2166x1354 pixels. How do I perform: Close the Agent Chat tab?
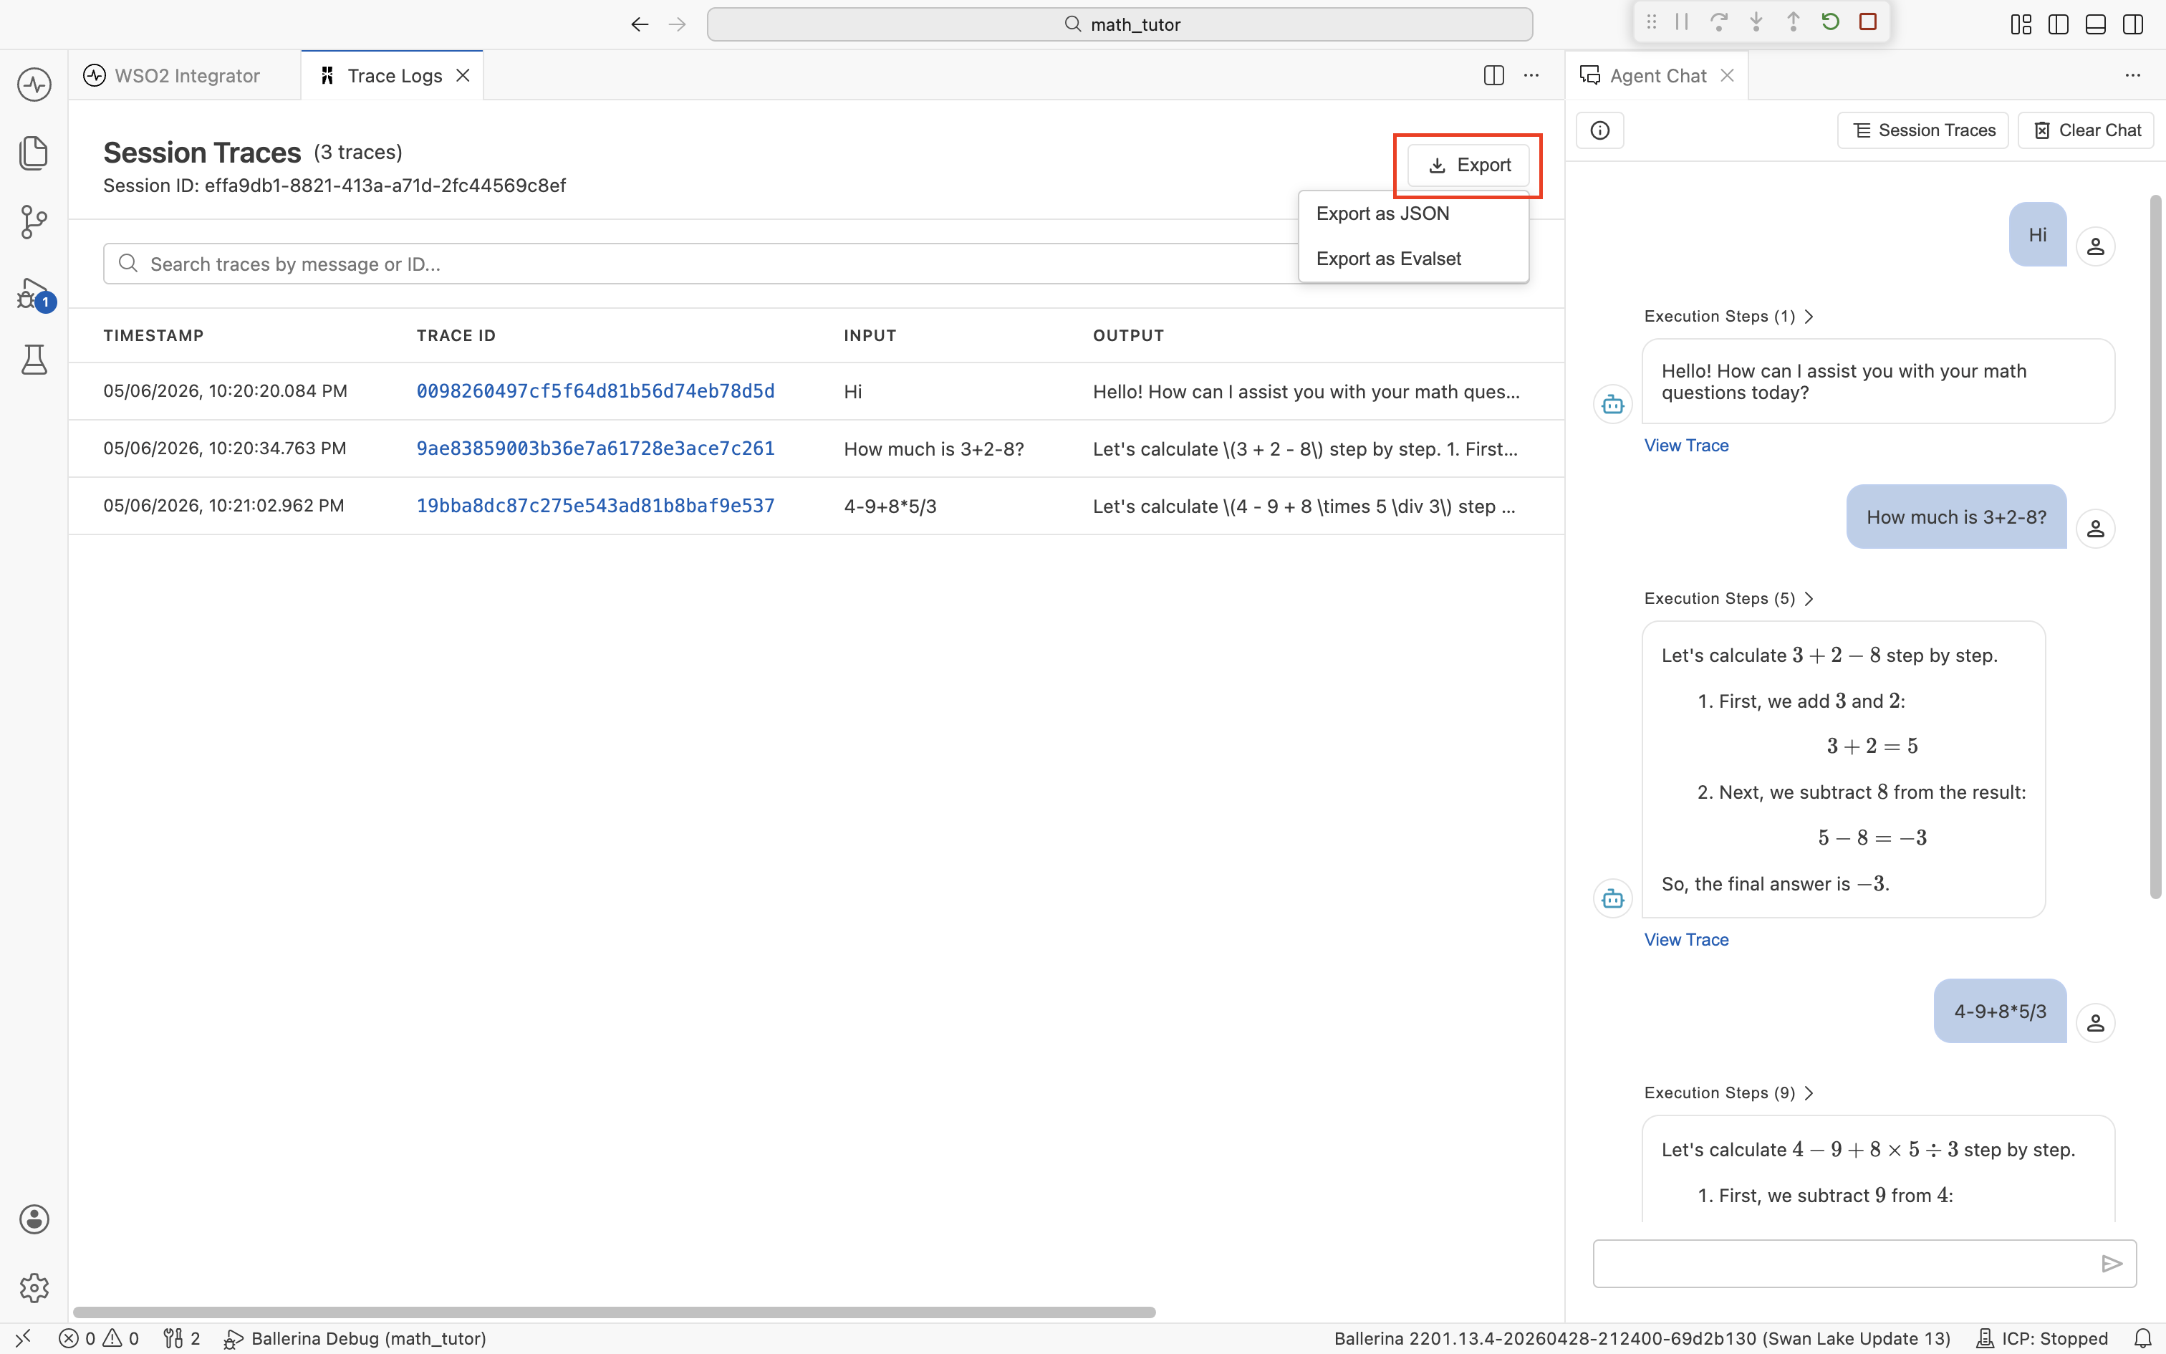click(x=1728, y=75)
